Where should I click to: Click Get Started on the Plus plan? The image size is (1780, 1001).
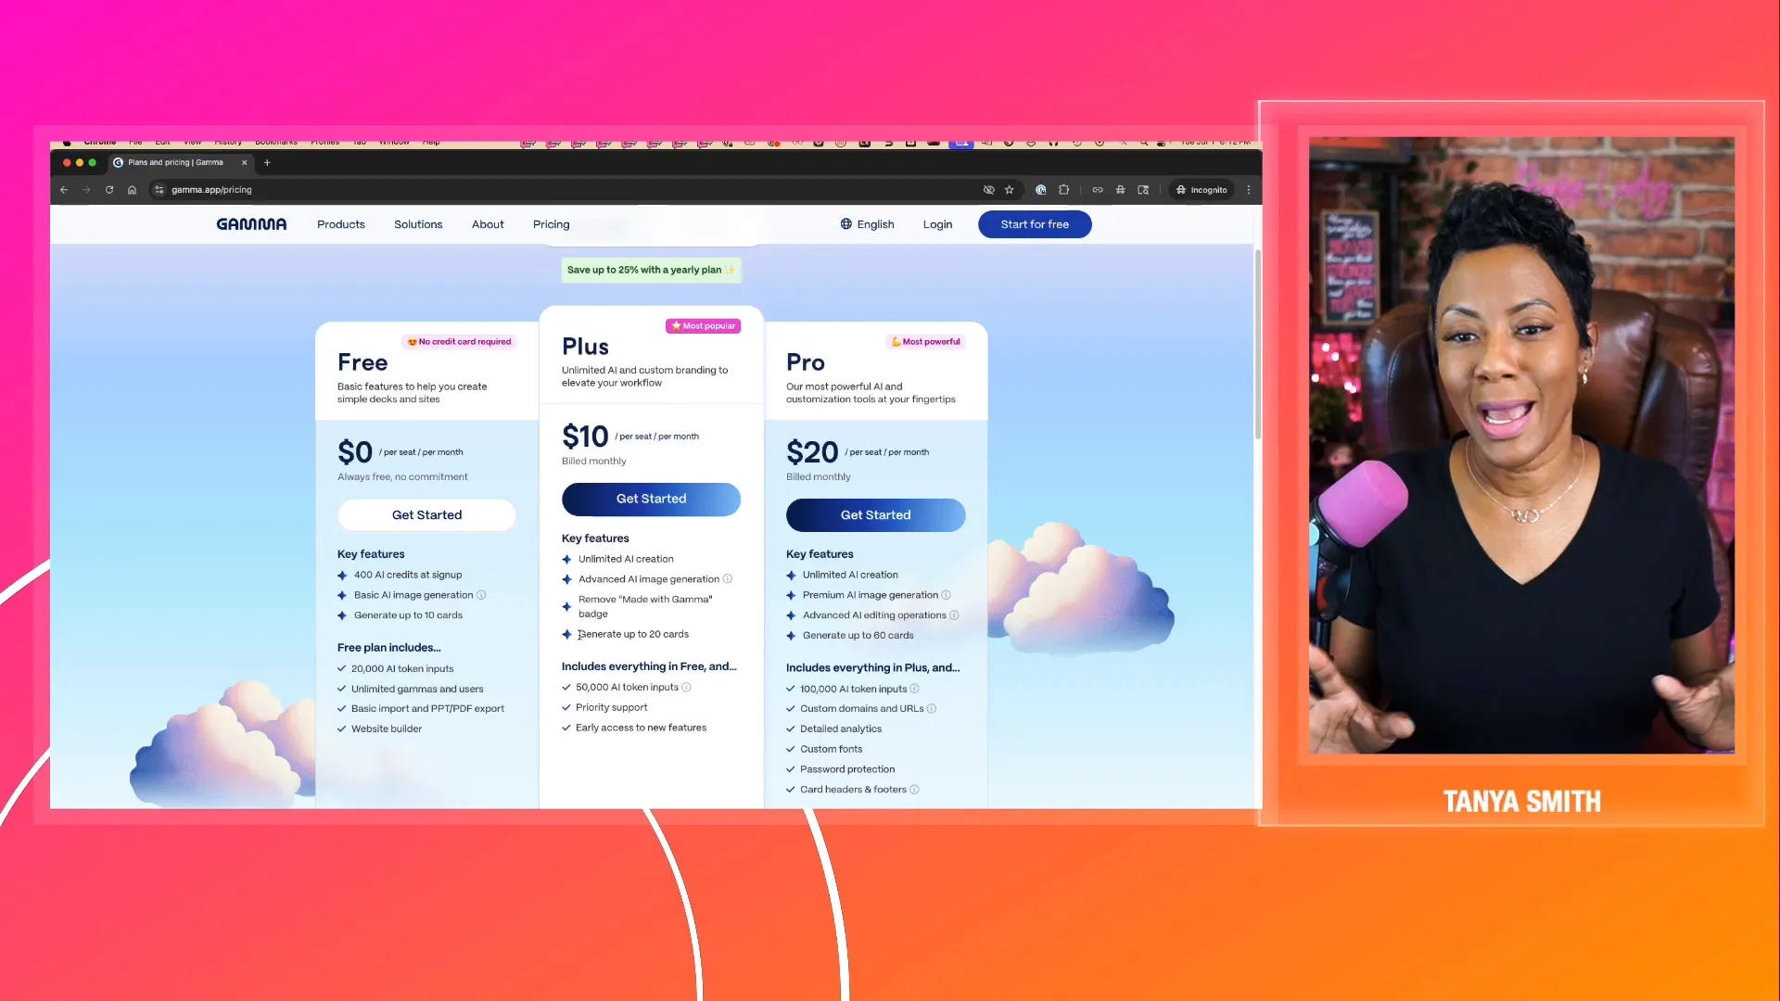tap(651, 499)
